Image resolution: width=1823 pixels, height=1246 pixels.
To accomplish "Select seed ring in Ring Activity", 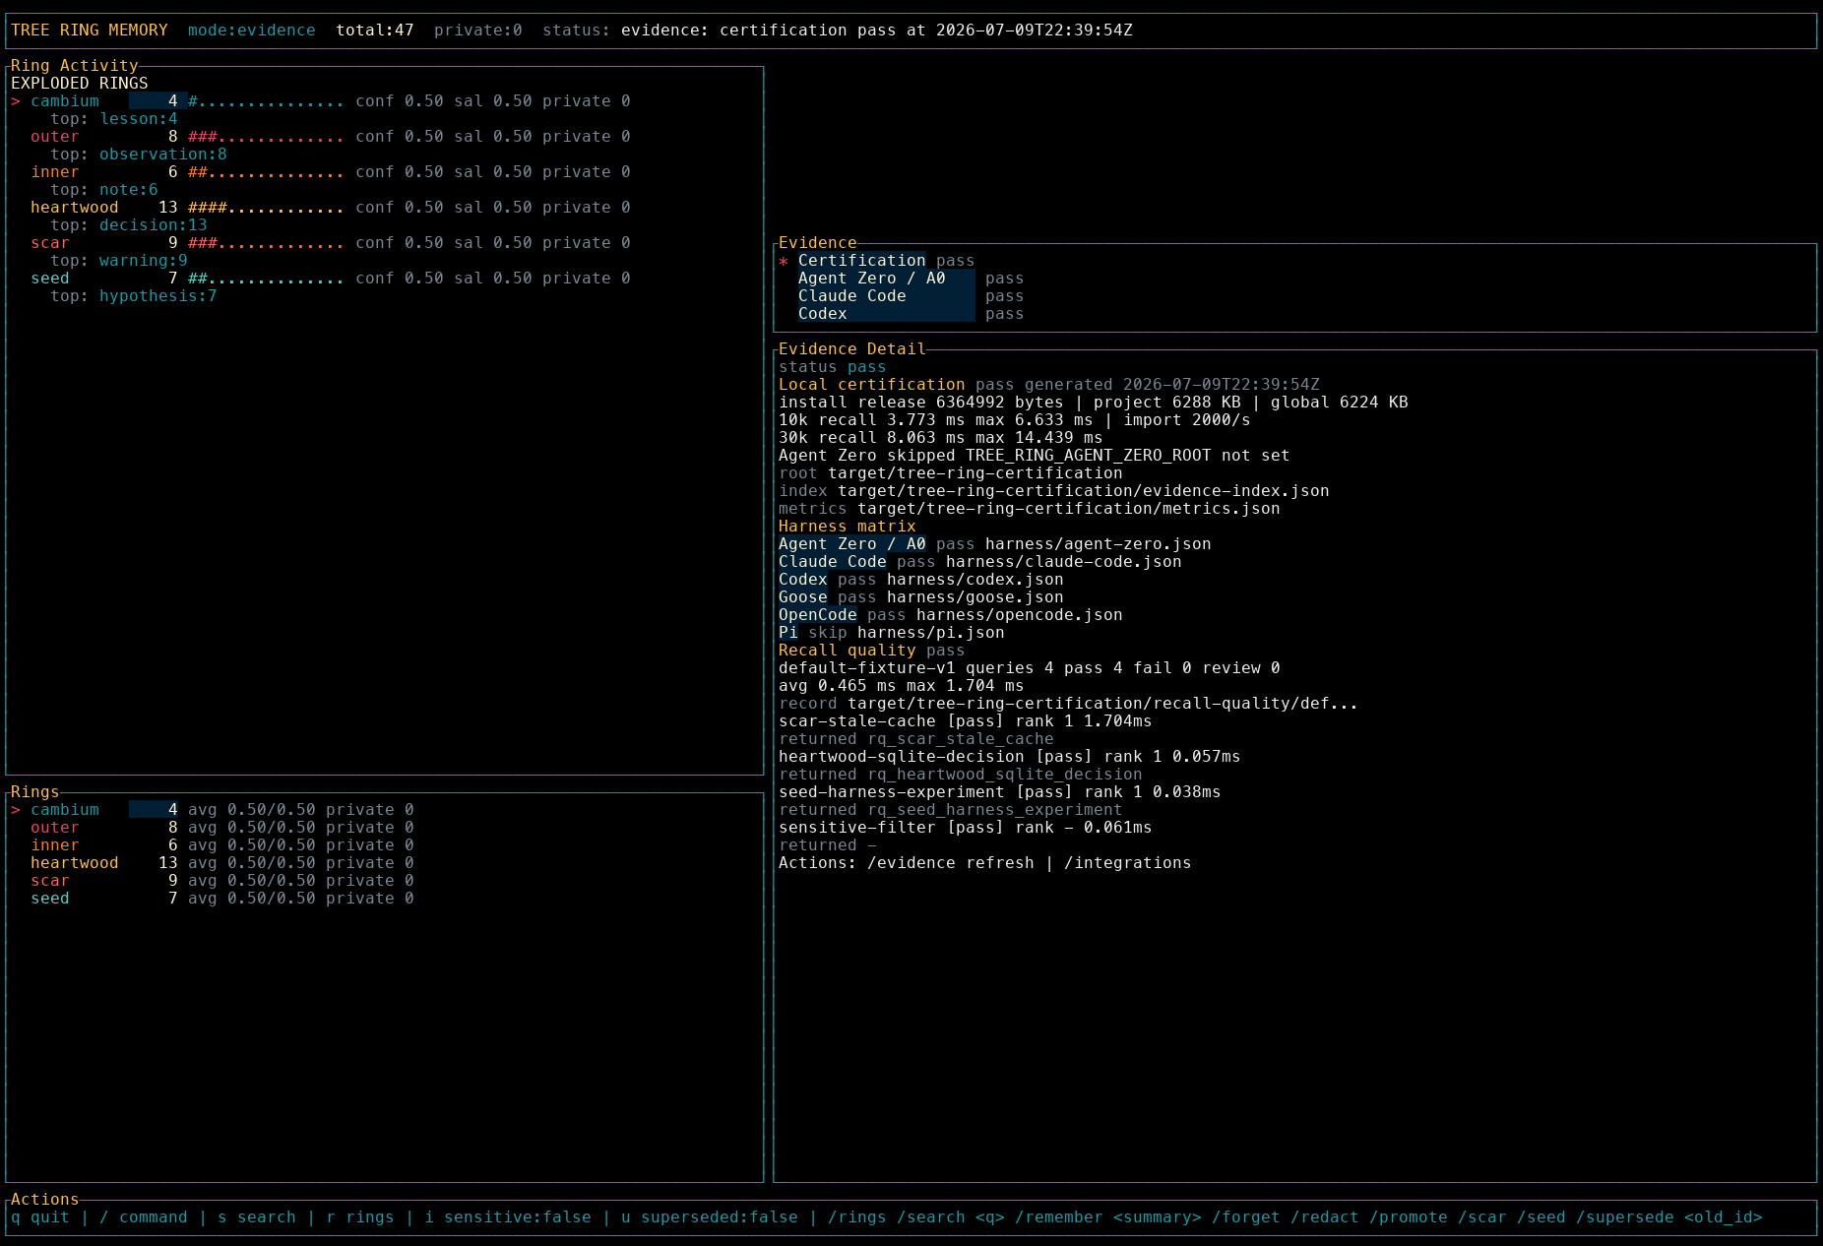I will pos(331,279).
